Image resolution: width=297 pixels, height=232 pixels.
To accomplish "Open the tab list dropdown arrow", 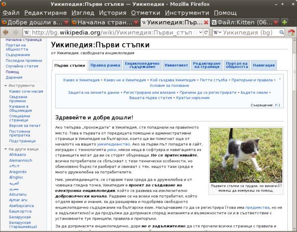I will click(x=292, y=22).
